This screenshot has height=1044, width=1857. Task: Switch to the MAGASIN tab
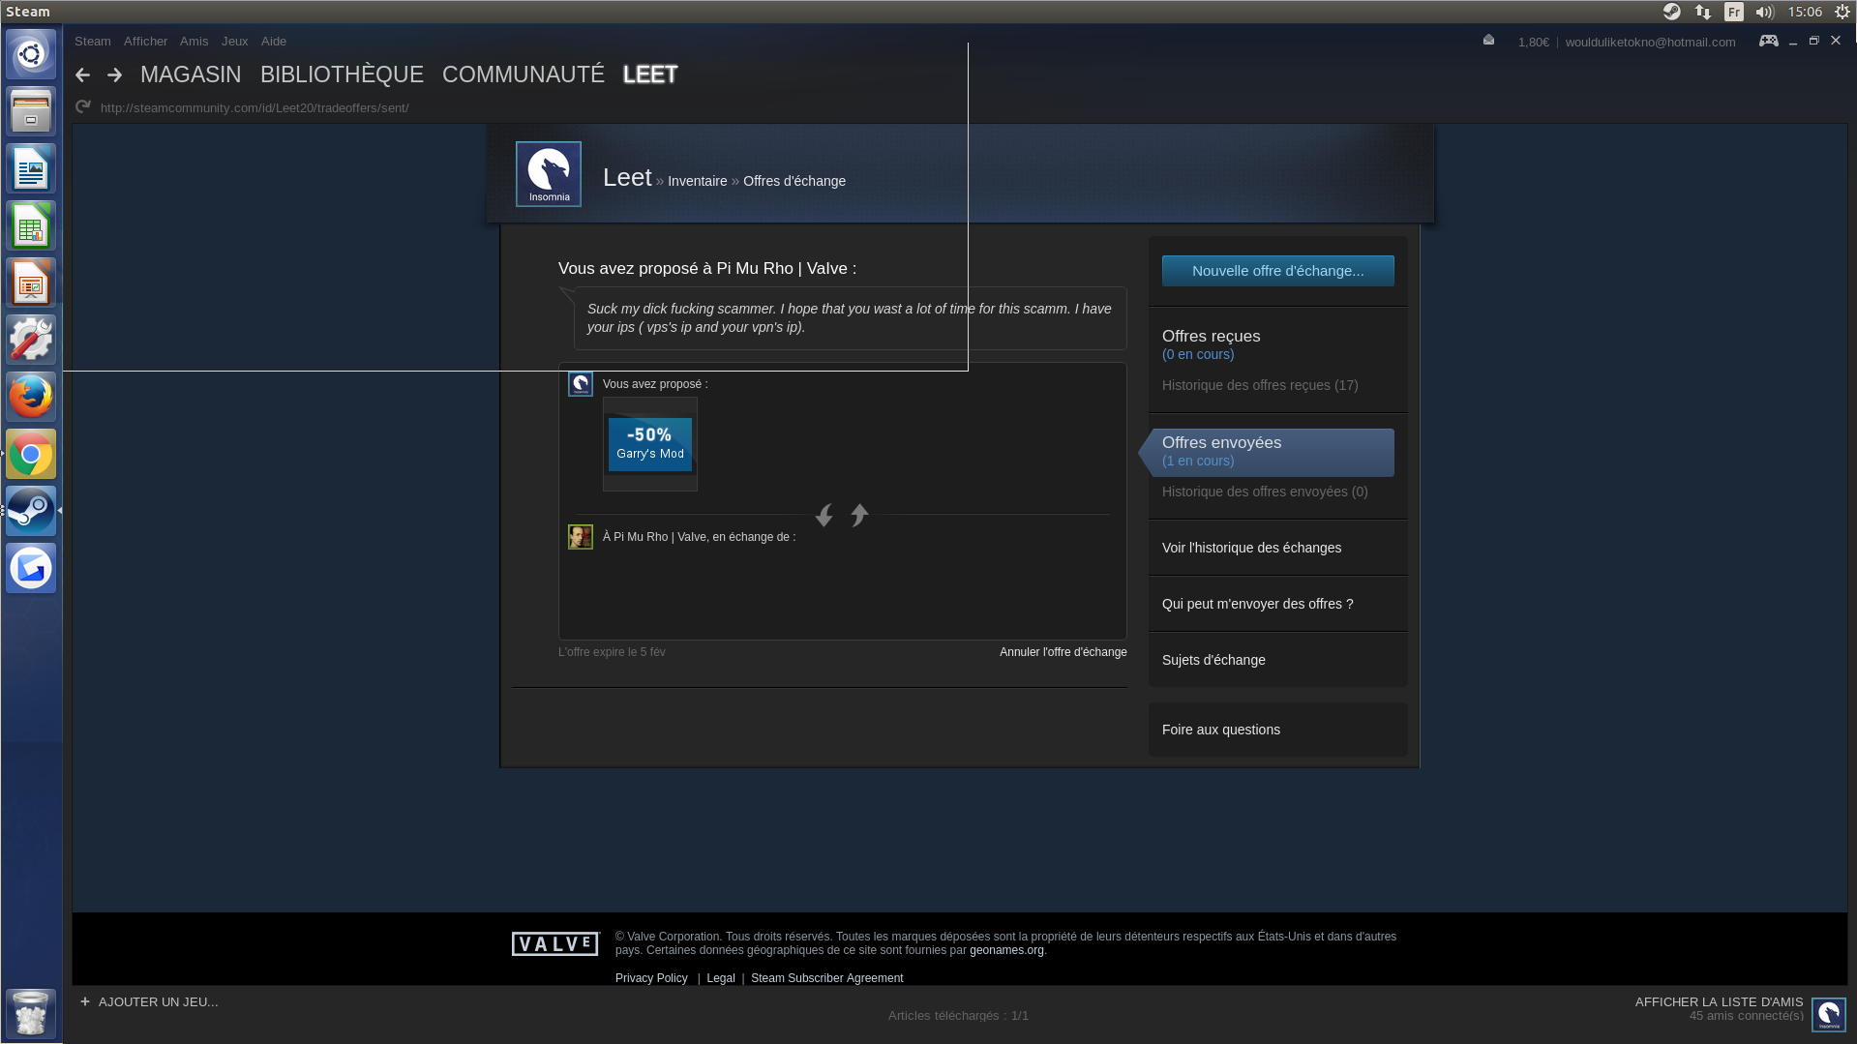pos(191,75)
